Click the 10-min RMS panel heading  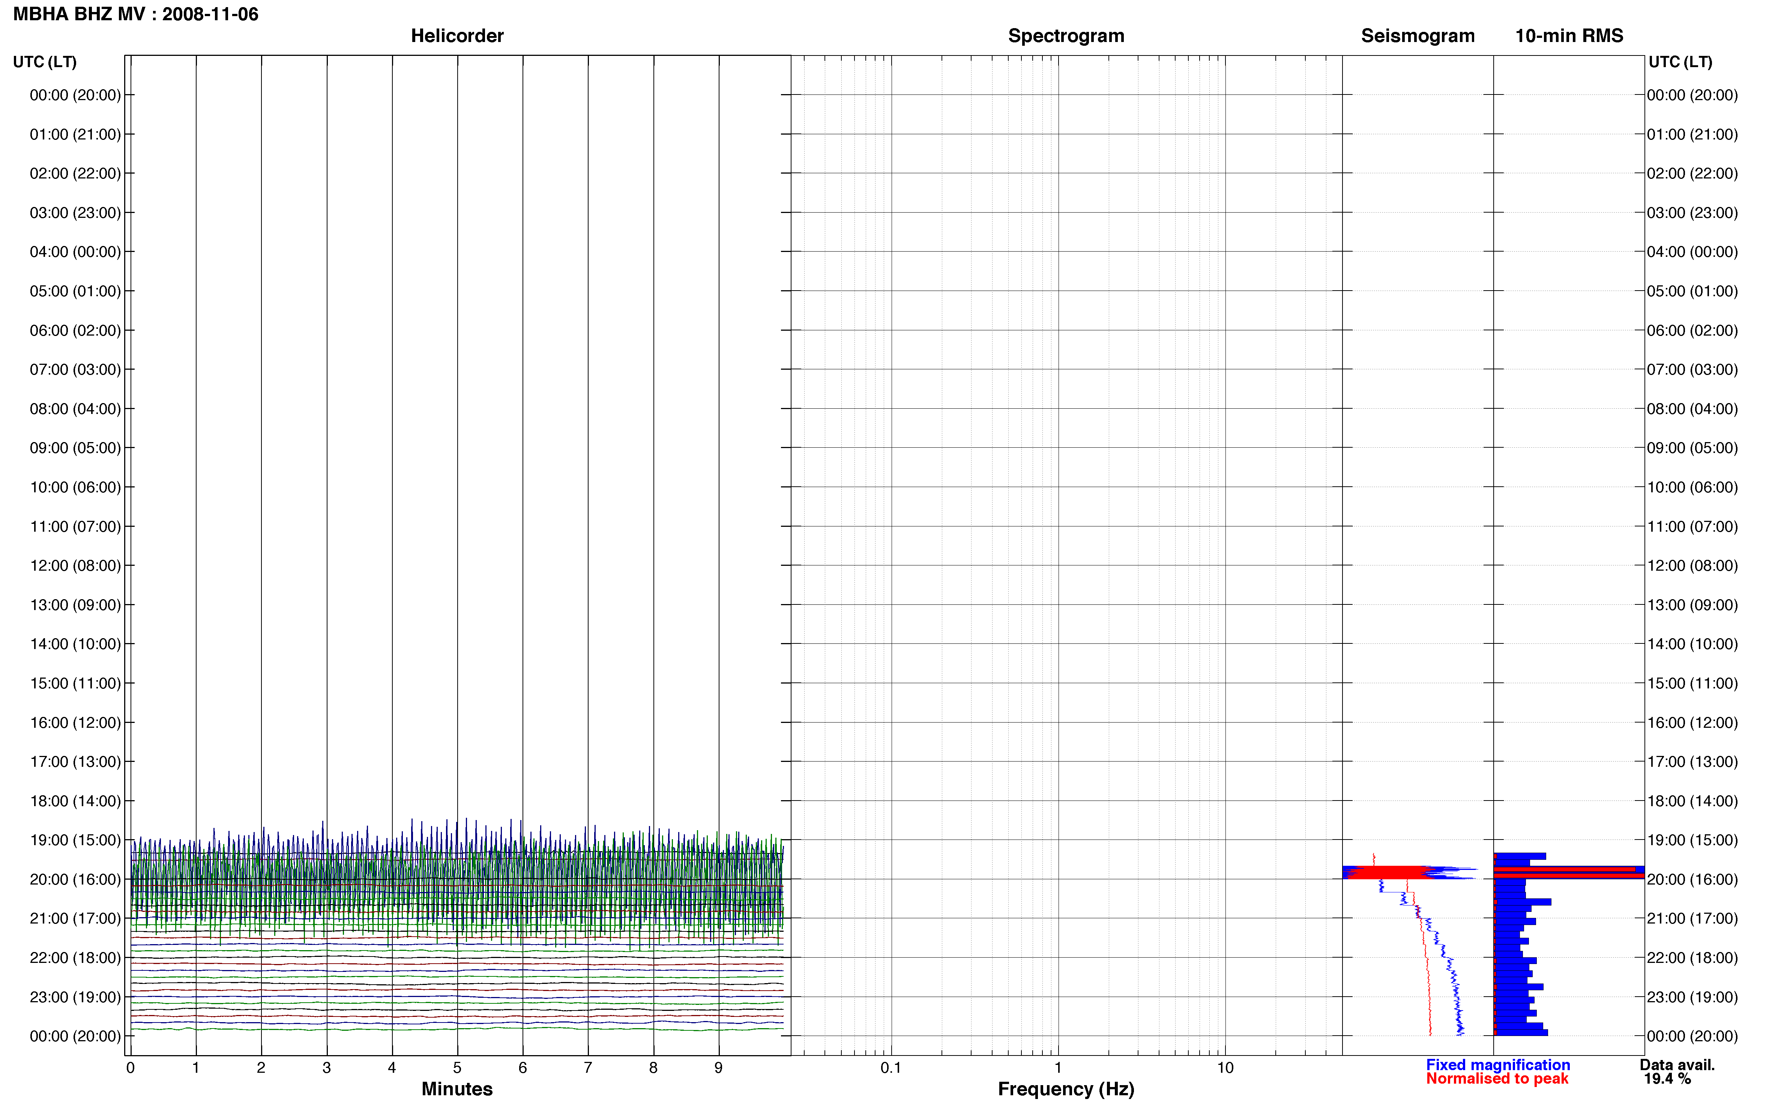pyautogui.click(x=1569, y=35)
